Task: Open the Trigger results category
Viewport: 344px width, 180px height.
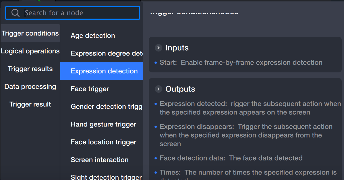Action: click(x=30, y=69)
